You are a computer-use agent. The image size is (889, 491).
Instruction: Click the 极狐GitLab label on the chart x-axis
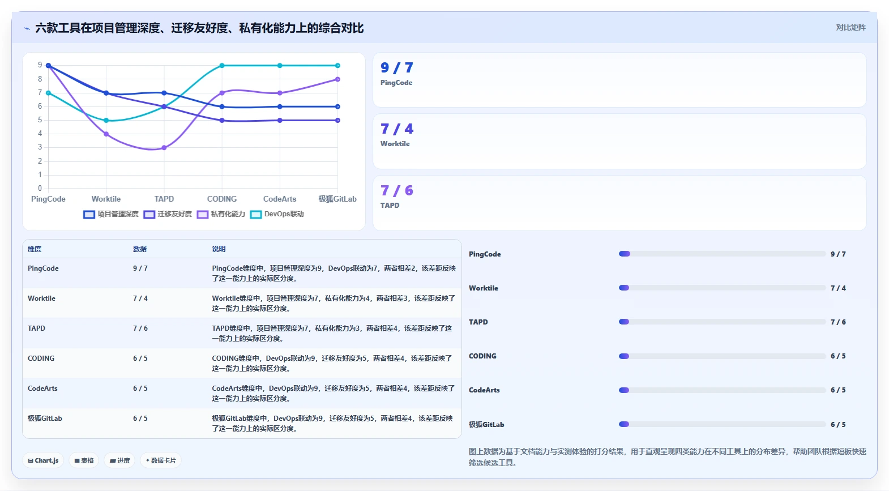click(x=337, y=199)
